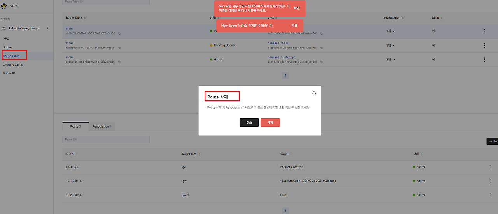Open the main route table link with ID db5dcd39

coord(69,43)
